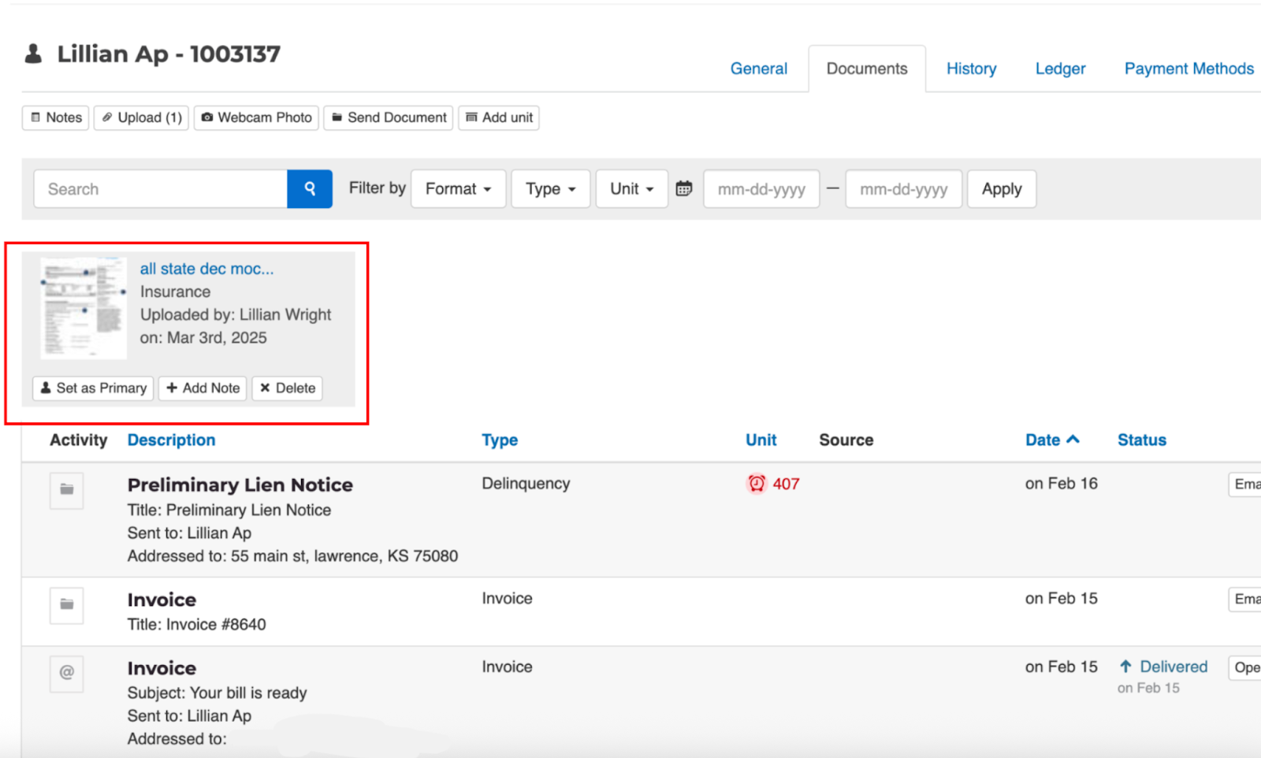Screen dimensions: 1261x758
Task: Switch to the History tab
Action: 971,69
